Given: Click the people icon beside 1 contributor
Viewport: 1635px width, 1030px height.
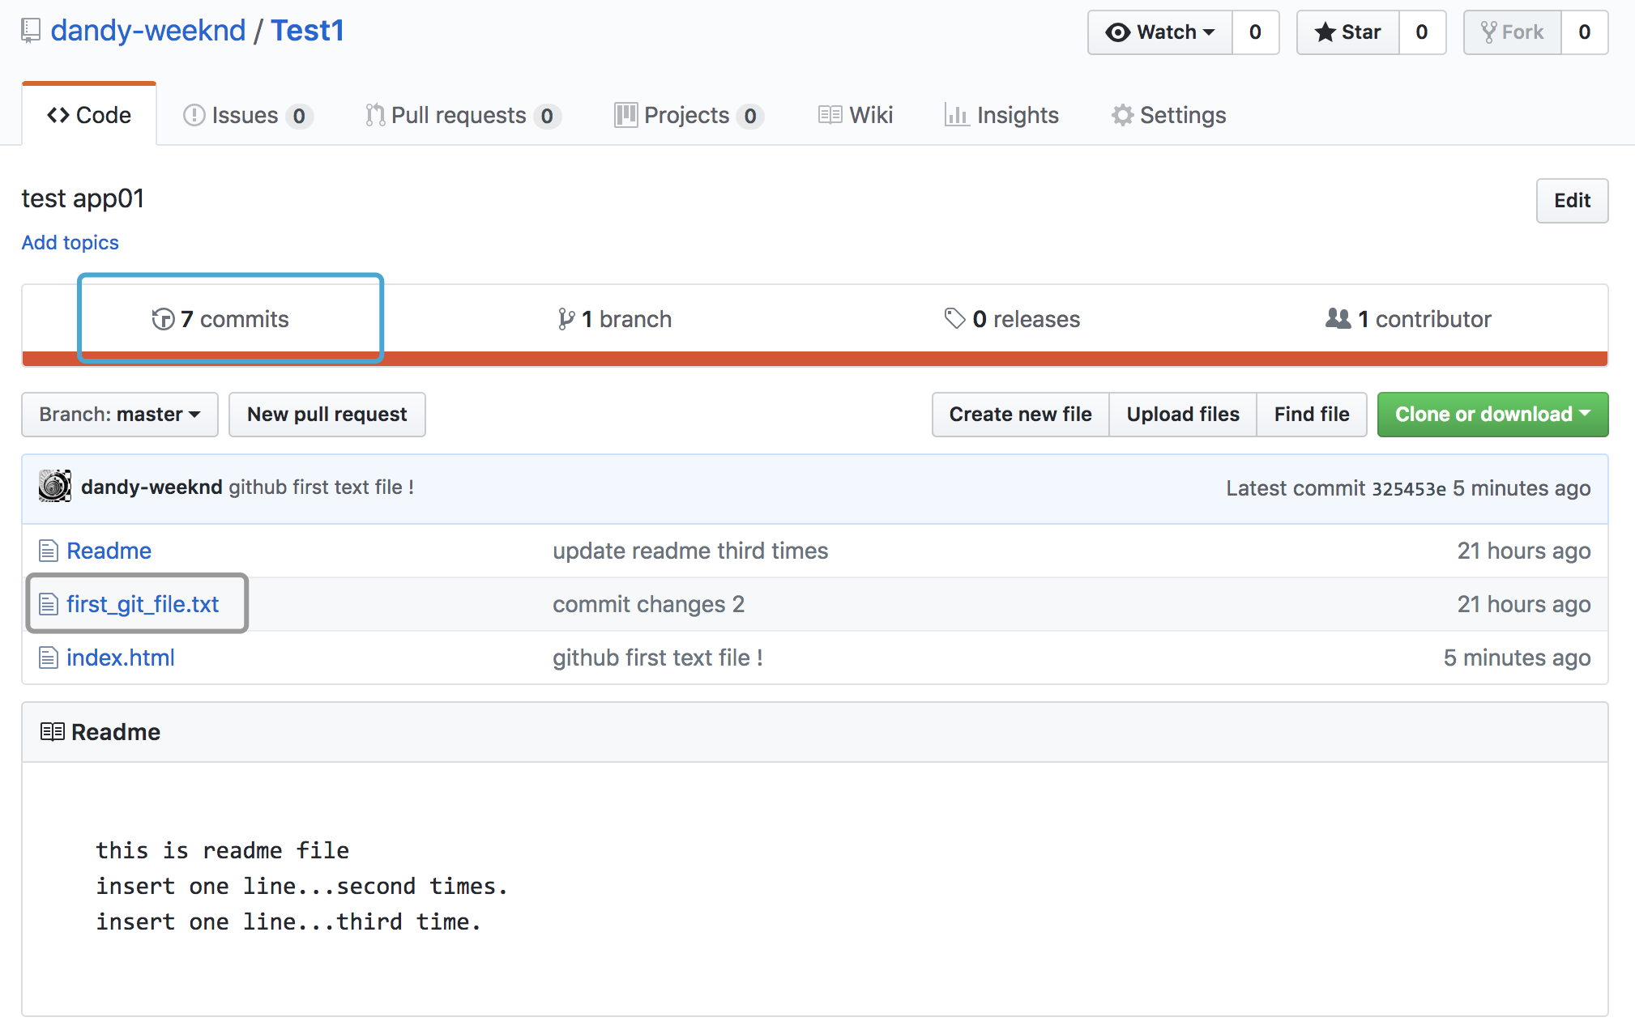Looking at the screenshot, I should point(1338,318).
